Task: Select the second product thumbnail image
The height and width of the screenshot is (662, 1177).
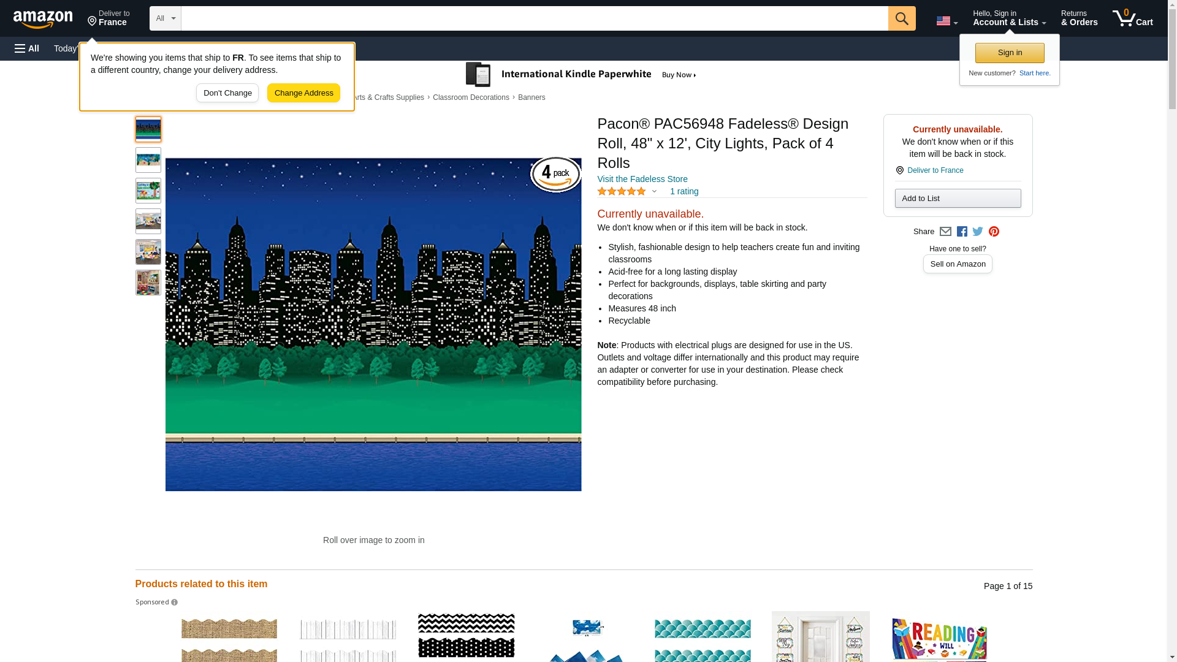Action: [x=148, y=160]
